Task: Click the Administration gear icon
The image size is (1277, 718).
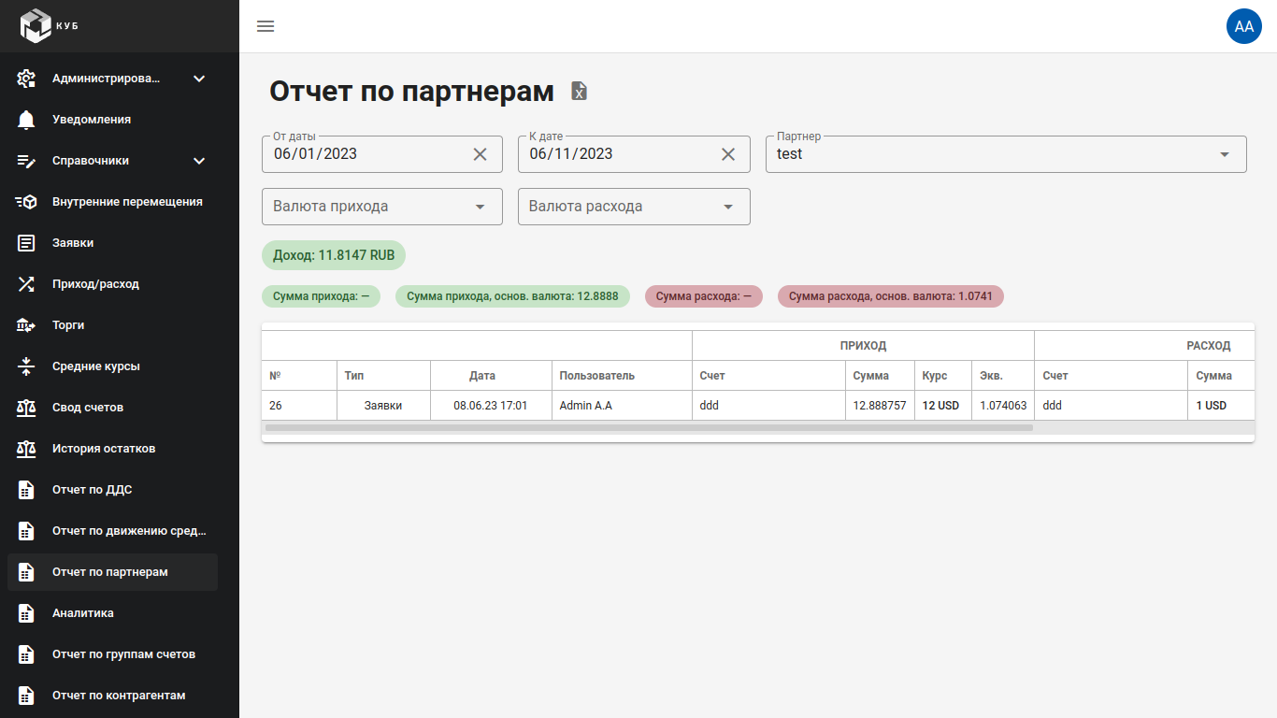Action: point(26,79)
